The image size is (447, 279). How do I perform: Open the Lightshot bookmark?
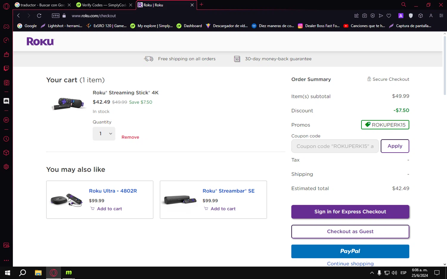62,26
